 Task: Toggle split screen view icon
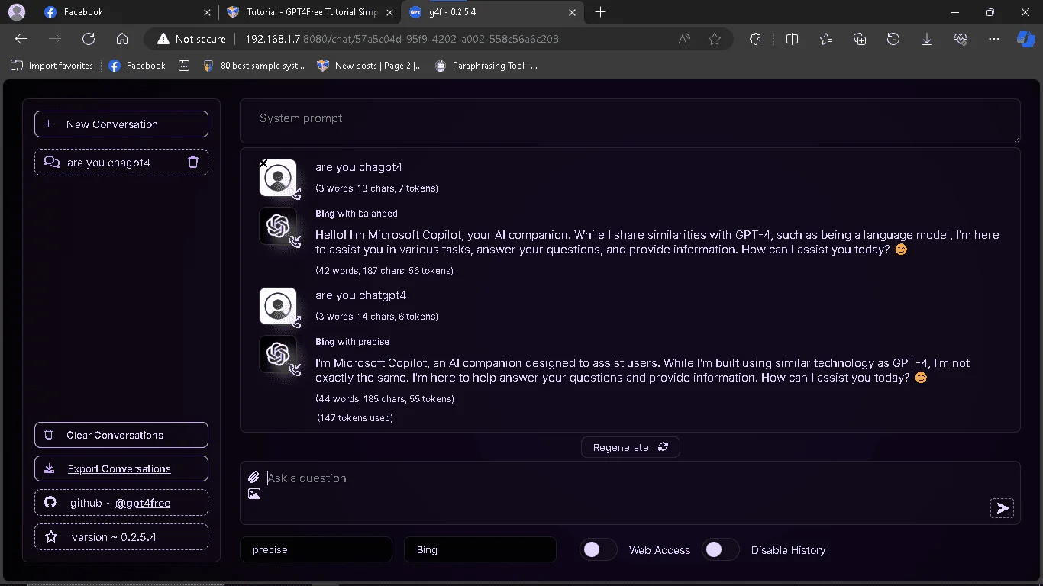click(793, 39)
